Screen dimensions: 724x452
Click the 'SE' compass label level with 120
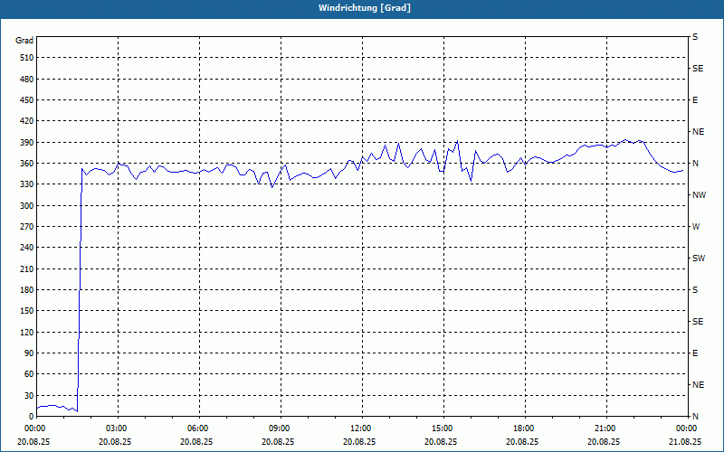point(698,322)
